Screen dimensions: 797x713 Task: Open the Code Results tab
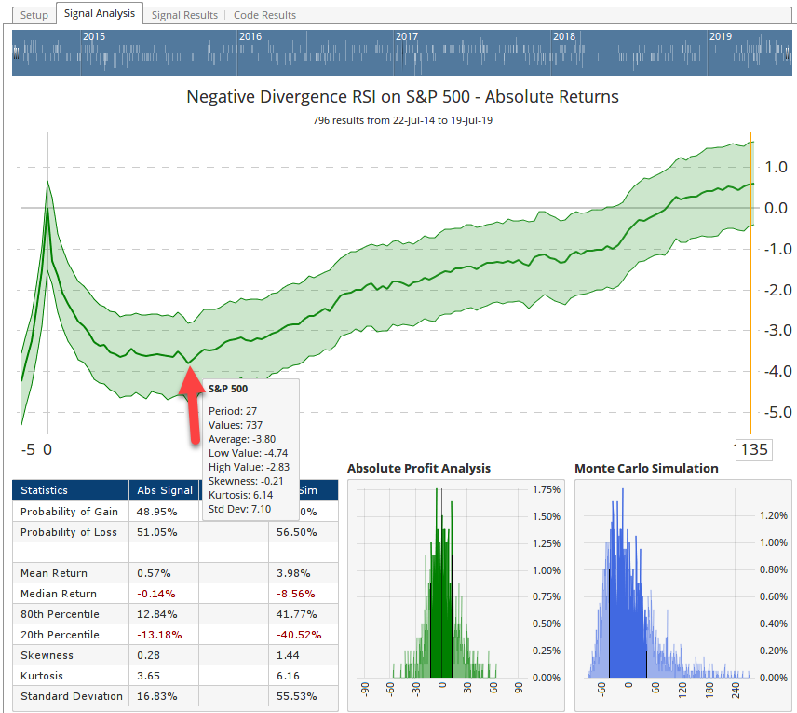(x=264, y=15)
